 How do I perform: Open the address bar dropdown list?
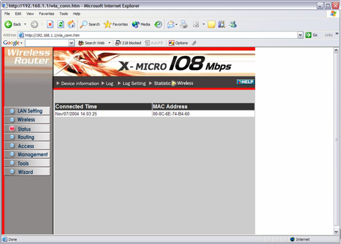[x=300, y=35]
